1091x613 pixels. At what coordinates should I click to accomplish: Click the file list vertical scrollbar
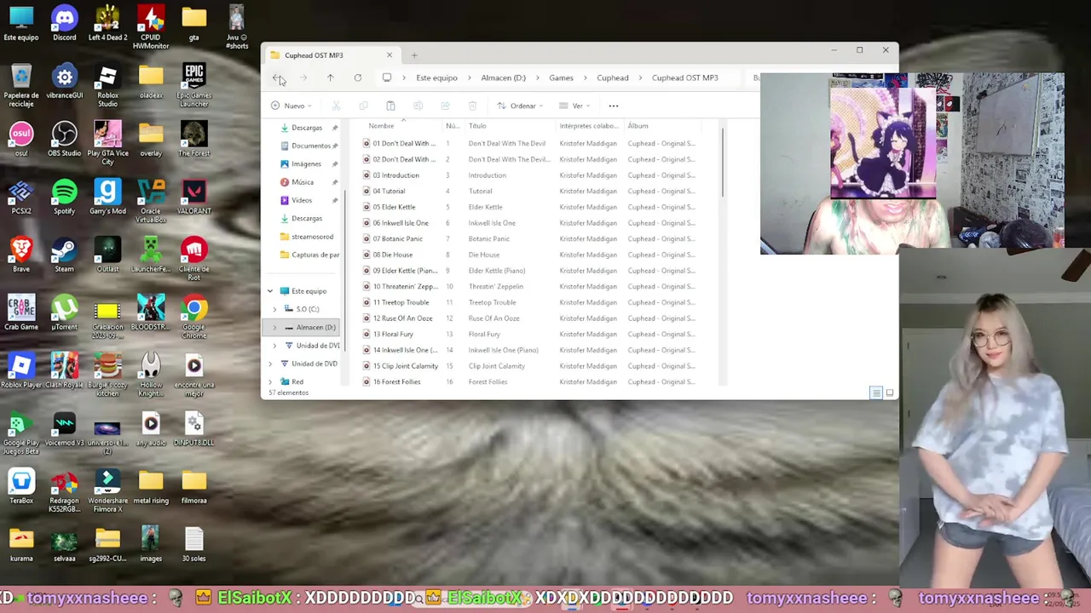pyautogui.click(x=722, y=162)
